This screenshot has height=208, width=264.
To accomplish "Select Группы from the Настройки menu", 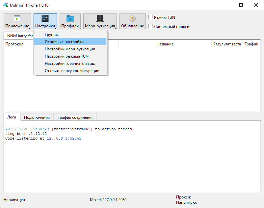I will (70, 35).
